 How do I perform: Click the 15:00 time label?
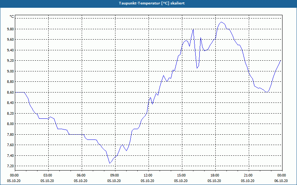[182, 175]
